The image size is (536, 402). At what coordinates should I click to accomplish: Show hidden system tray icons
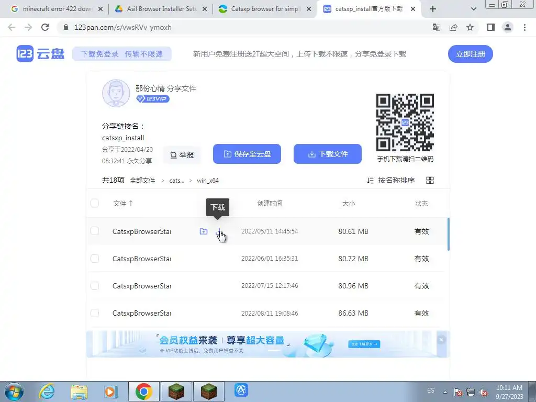445,392
